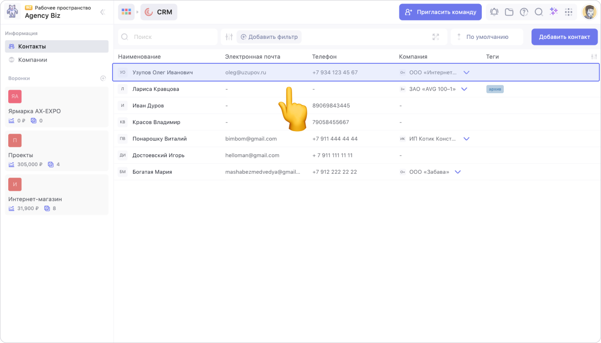
Task: Expand company dropdown for Узупов Олег Иванович
Action: [467, 72]
